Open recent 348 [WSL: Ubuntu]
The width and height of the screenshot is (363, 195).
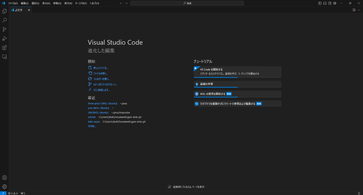click(x=98, y=112)
